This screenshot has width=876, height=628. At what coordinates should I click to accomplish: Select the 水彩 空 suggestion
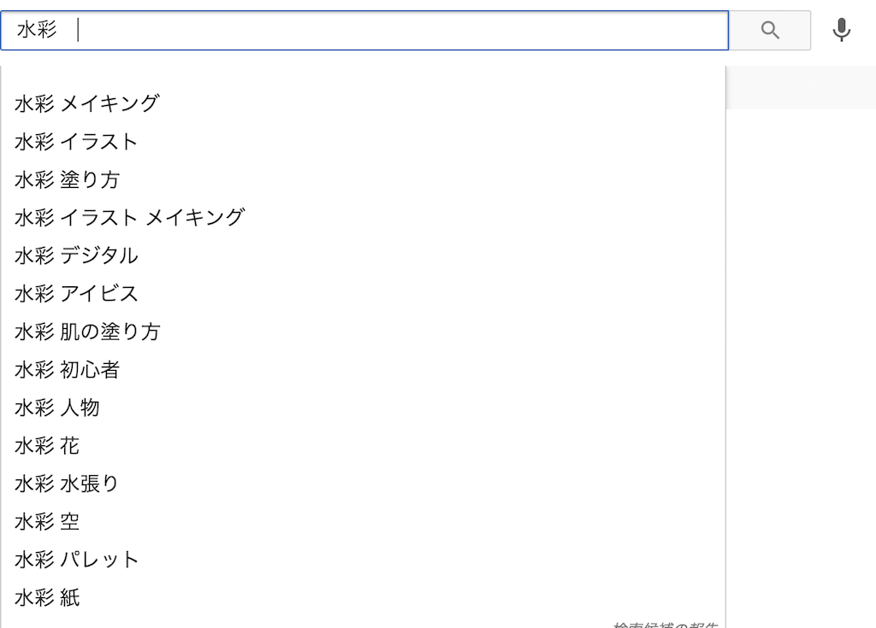tap(47, 521)
